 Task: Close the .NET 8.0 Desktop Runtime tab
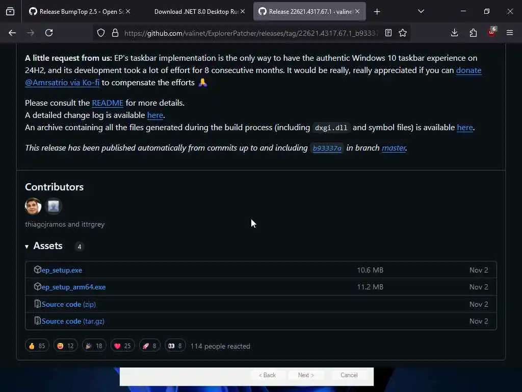coord(243,11)
